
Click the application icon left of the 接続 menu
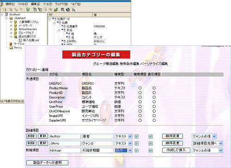2,4
